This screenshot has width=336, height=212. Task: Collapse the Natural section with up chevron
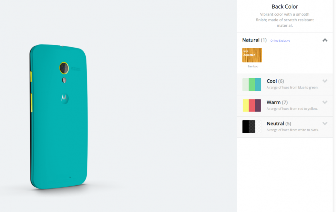tap(325, 40)
